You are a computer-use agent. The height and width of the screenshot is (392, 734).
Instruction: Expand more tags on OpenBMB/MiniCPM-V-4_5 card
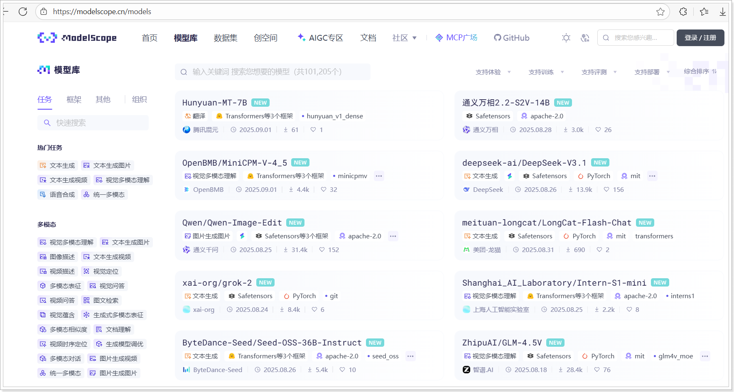[x=379, y=176]
